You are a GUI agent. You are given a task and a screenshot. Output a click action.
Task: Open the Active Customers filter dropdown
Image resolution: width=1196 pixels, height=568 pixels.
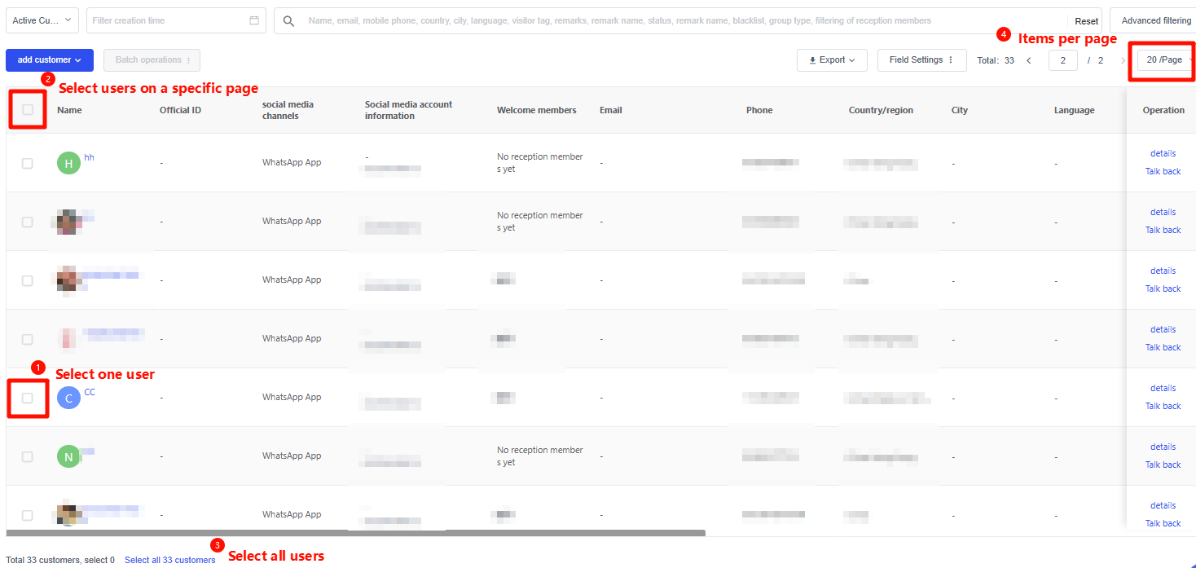[42, 20]
